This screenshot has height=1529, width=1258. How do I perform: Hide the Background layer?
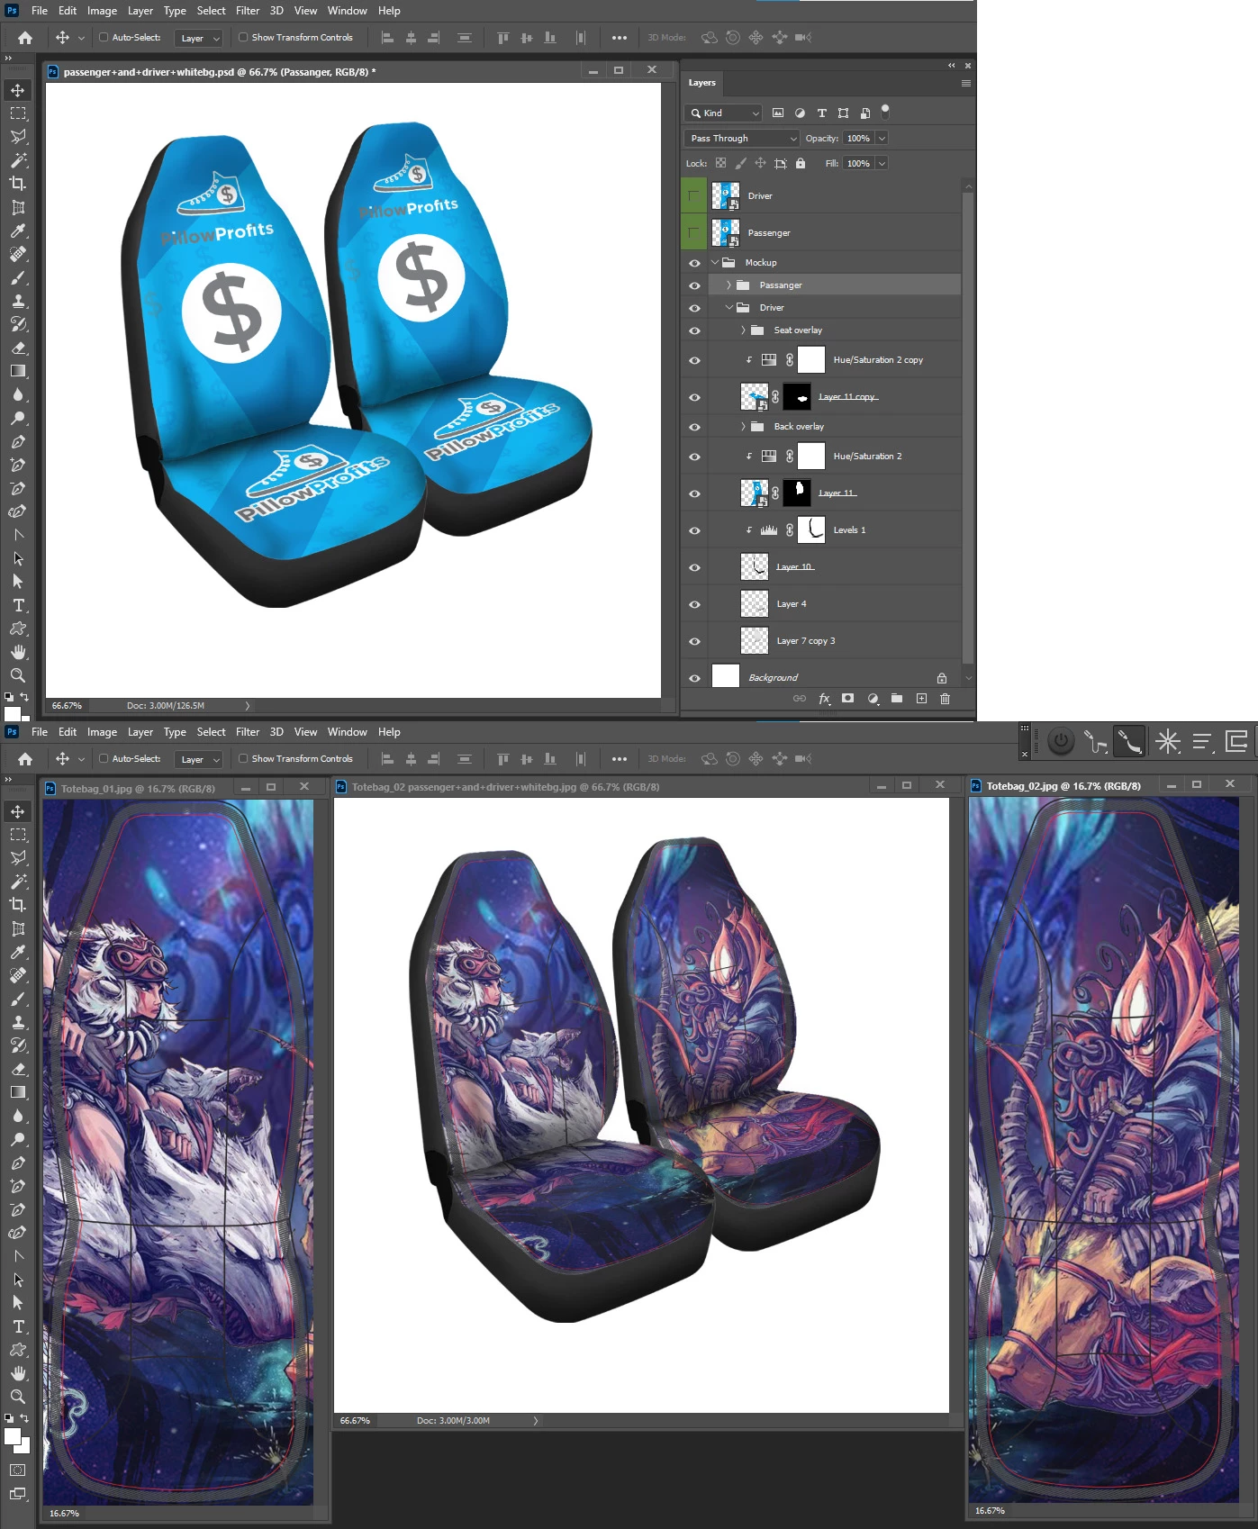pyautogui.click(x=694, y=678)
